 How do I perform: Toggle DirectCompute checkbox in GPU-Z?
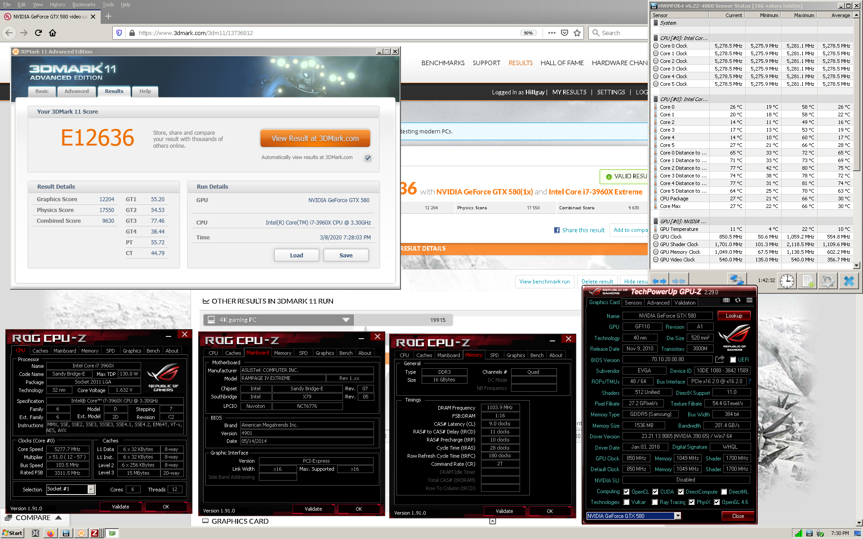681,492
